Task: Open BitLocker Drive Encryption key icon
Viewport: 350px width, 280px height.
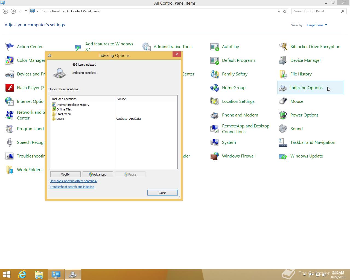Action: point(283,47)
